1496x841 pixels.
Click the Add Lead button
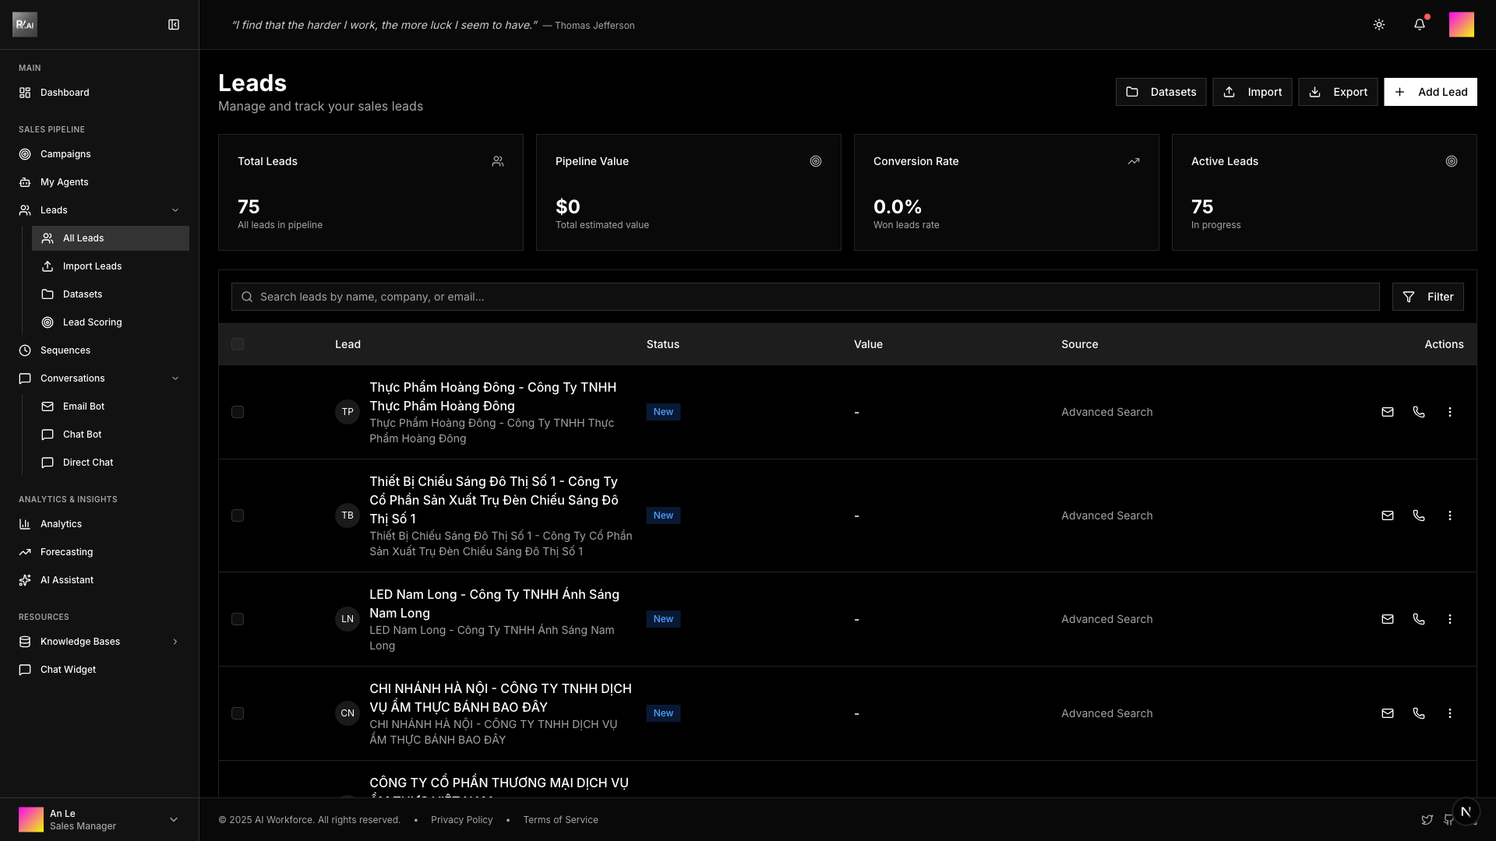[1430, 92]
